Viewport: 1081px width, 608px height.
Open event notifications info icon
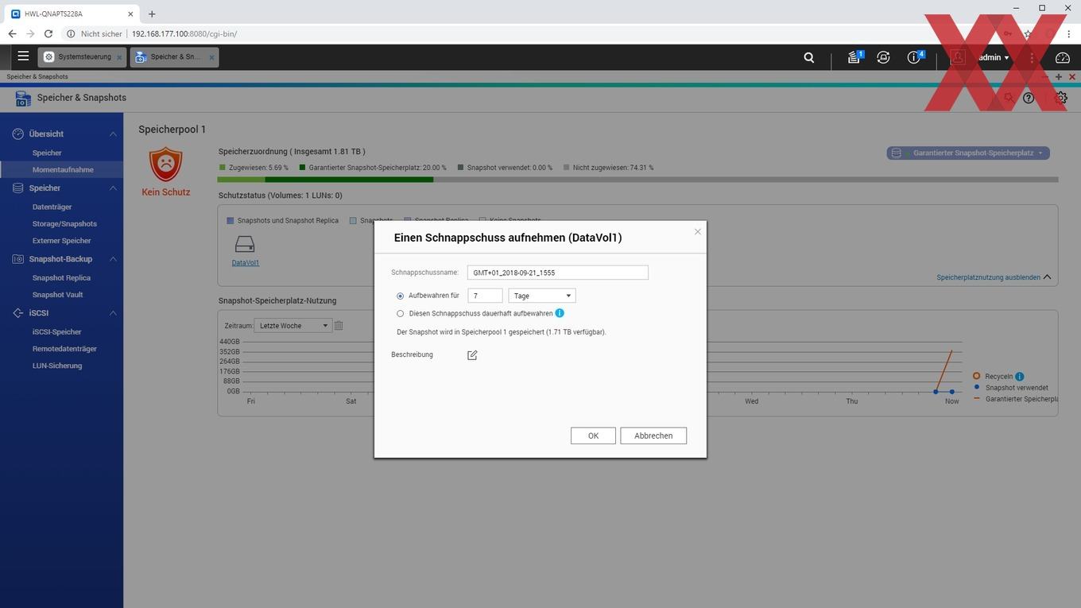[914, 57]
